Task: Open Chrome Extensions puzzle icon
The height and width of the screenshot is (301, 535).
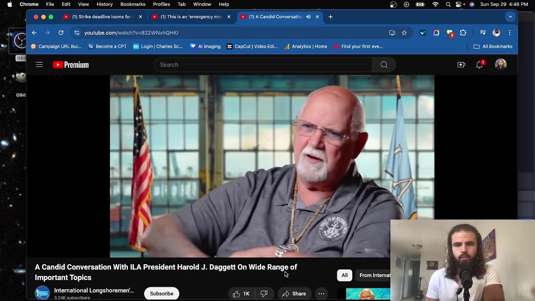Action: pos(463,33)
